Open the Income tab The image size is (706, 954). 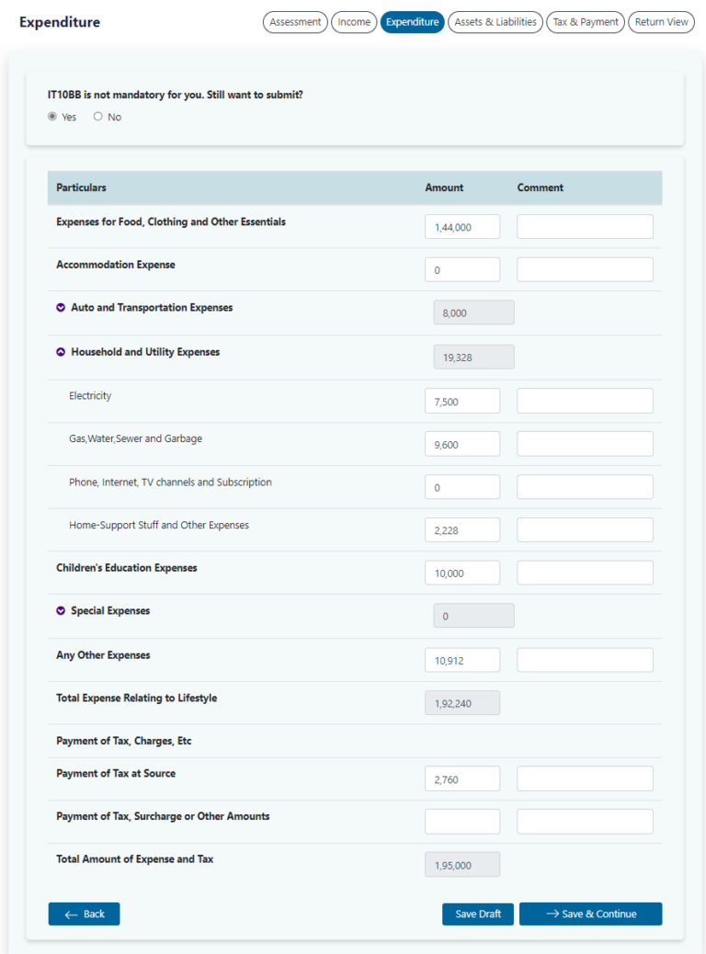[354, 22]
